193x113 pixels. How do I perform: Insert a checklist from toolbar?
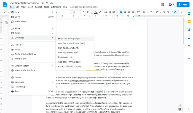pyautogui.click(x=144, y=12)
